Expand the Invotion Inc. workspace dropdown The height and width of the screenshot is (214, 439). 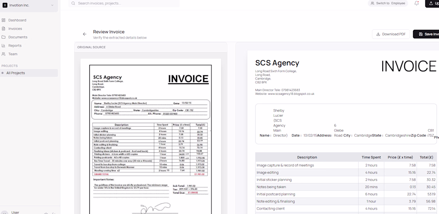coord(52,5)
